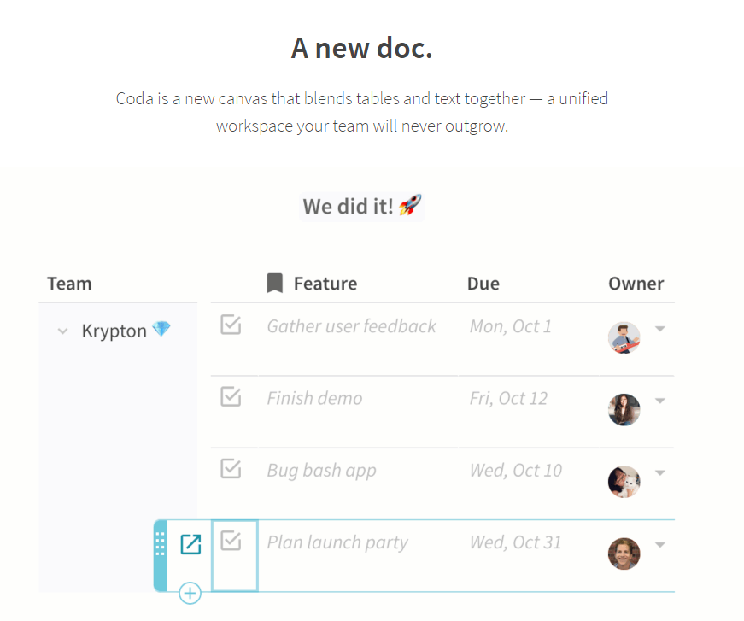Select the Due column header
Screen dimensions: 744x621
pyautogui.click(x=483, y=283)
